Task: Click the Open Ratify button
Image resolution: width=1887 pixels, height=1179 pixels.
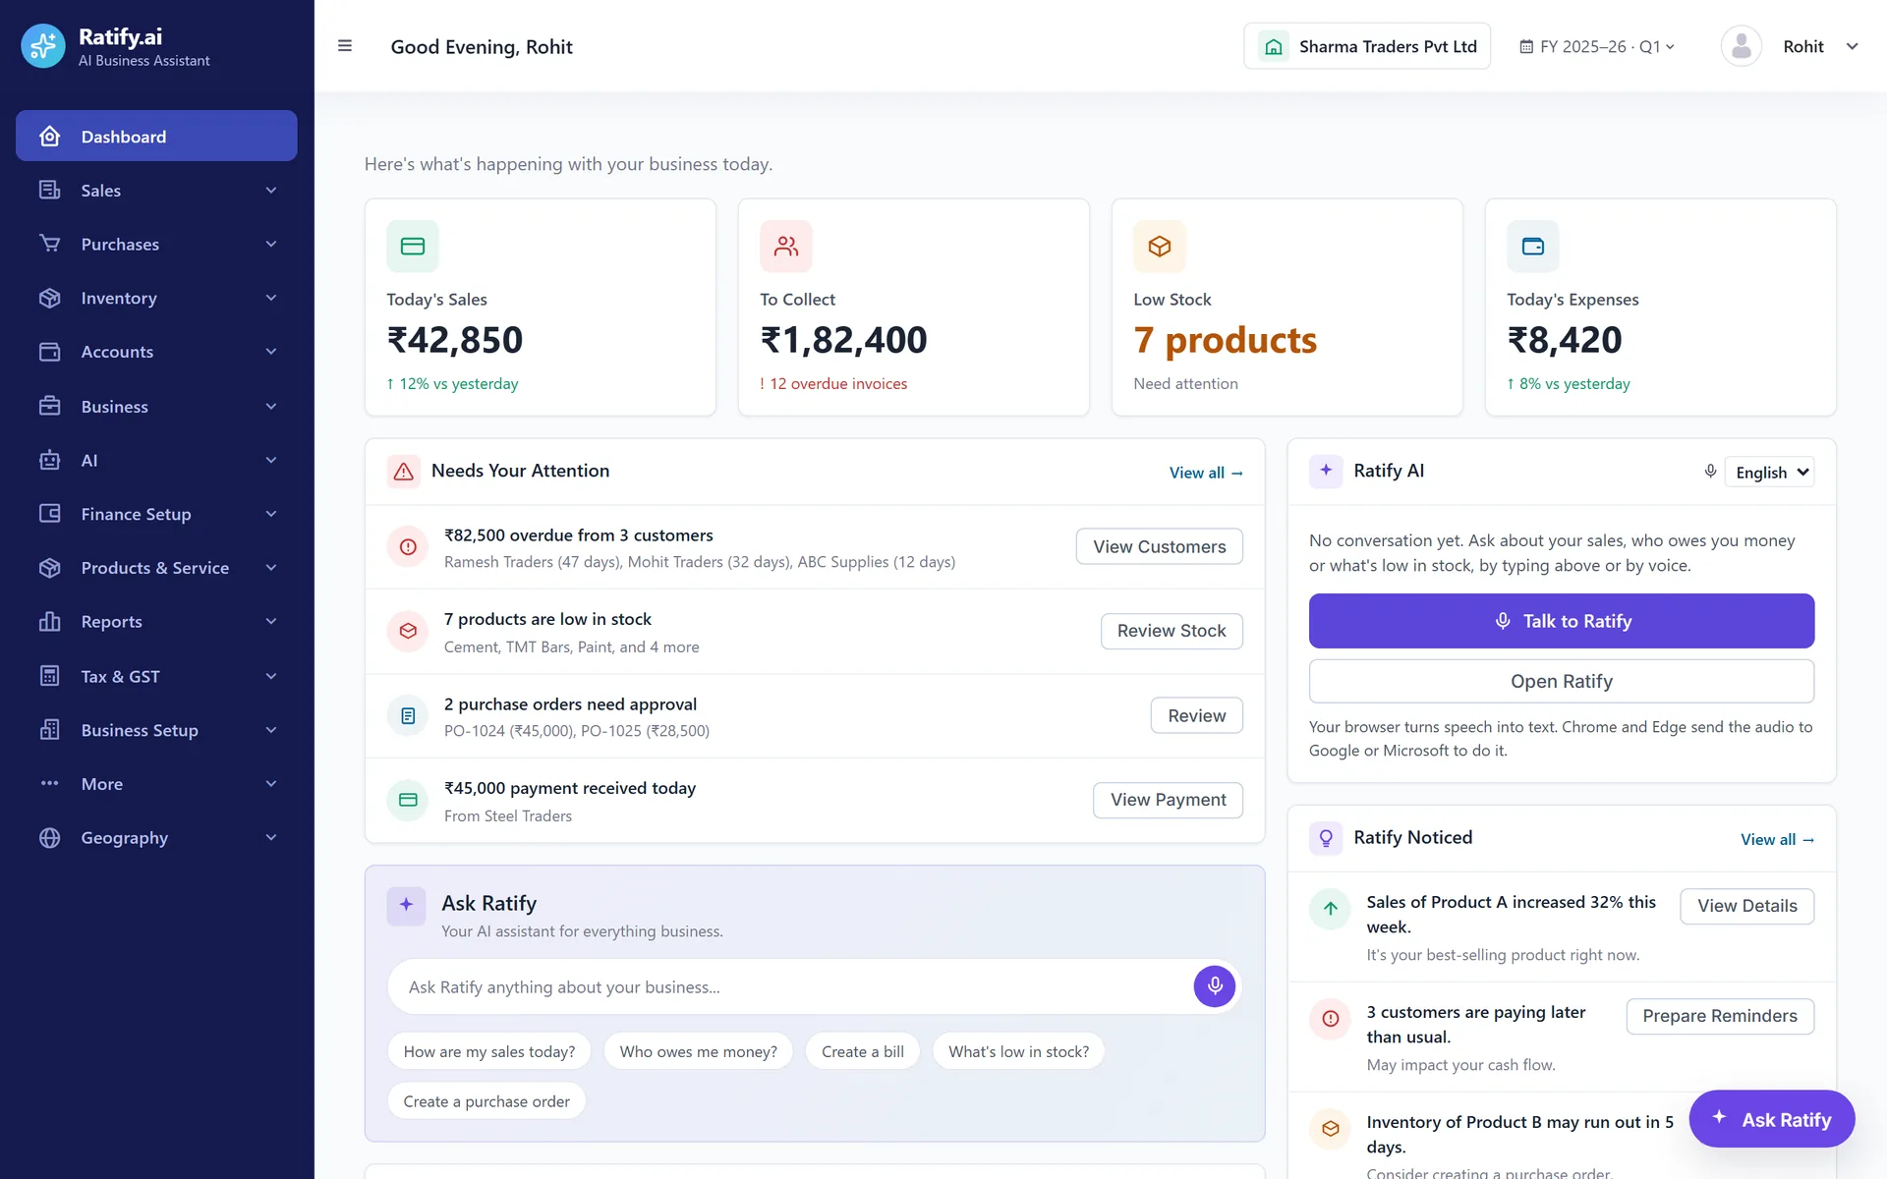Action: tap(1561, 681)
